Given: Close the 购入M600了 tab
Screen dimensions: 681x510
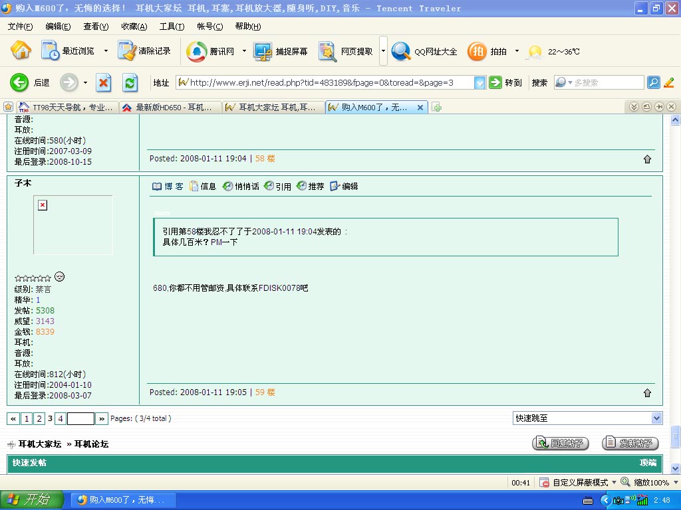Looking at the screenshot, I should point(420,108).
